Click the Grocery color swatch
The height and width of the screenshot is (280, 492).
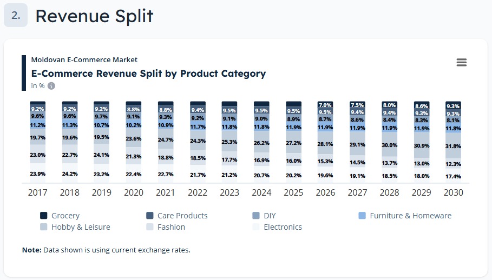44,216
